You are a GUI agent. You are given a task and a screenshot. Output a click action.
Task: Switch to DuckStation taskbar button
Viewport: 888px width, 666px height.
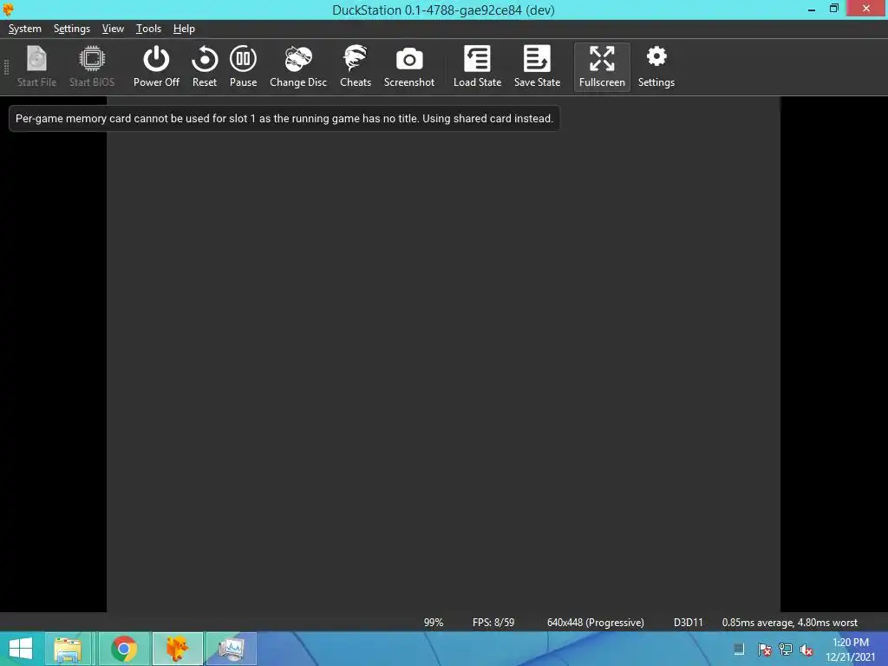click(x=177, y=649)
